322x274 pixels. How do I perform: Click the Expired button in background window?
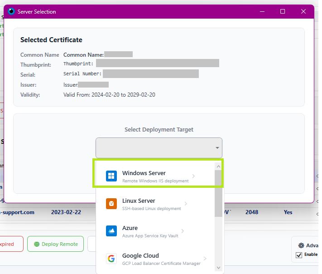click(11, 244)
